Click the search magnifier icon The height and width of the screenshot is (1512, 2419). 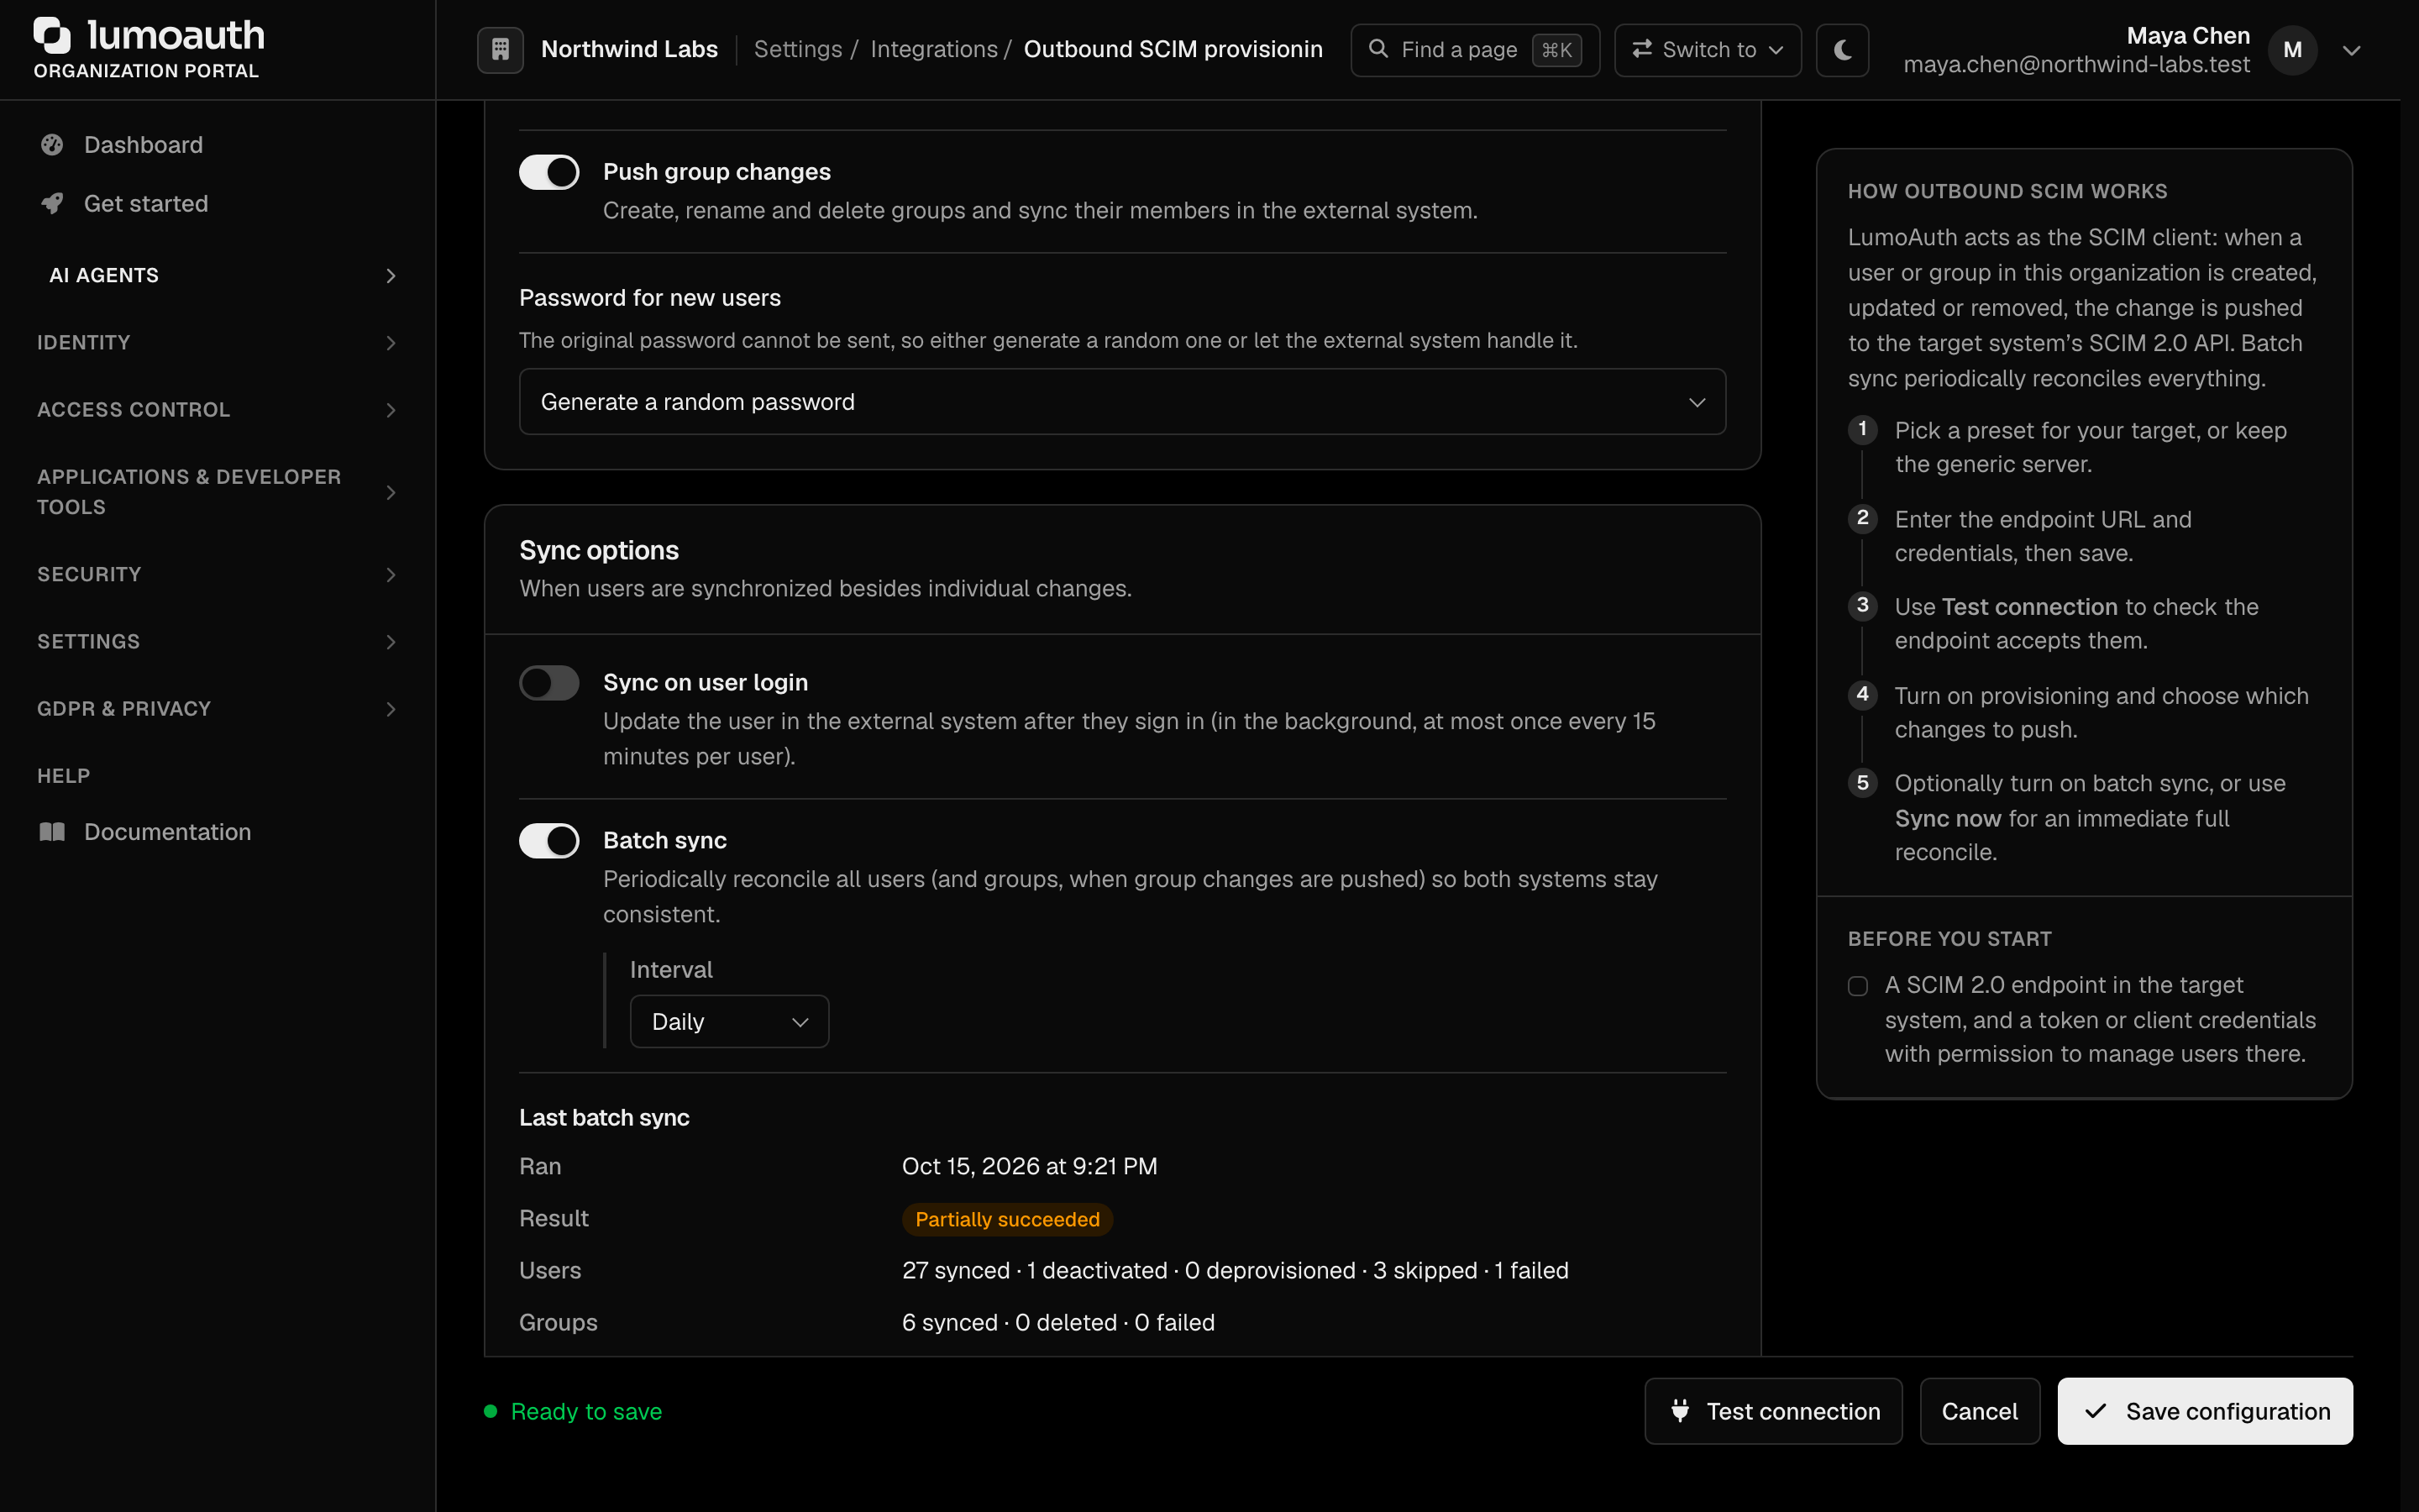[x=1378, y=49]
